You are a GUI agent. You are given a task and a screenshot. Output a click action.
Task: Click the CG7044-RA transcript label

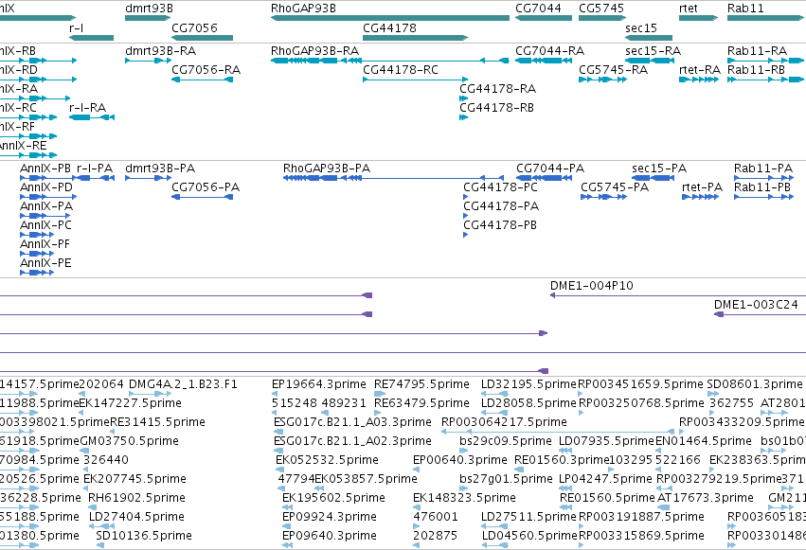click(550, 51)
